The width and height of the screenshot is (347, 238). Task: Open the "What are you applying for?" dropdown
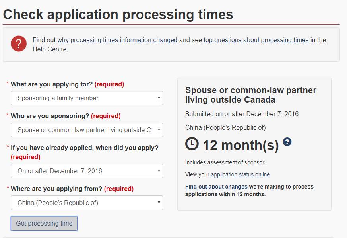pyautogui.click(x=87, y=98)
